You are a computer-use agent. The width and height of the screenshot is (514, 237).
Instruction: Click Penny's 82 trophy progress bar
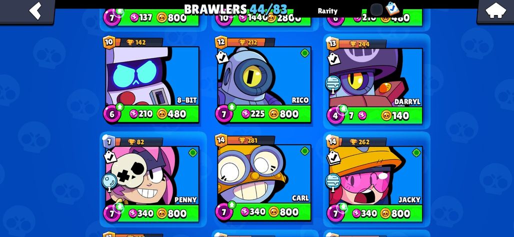coord(138,142)
